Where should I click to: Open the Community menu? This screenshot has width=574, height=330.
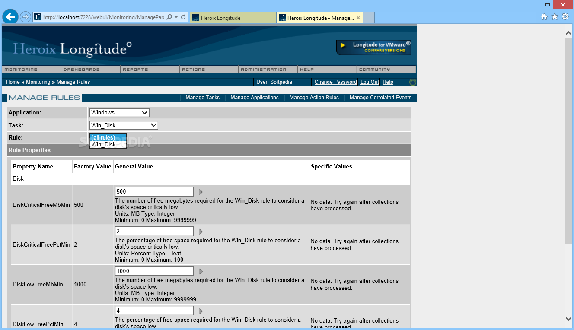click(x=386, y=70)
